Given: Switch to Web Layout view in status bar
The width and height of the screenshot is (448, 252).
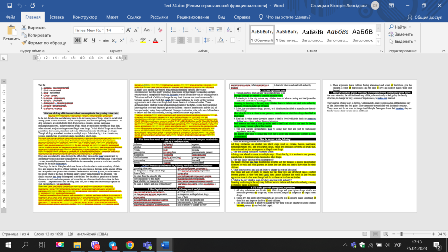Looking at the screenshot, I should [x=386, y=234].
